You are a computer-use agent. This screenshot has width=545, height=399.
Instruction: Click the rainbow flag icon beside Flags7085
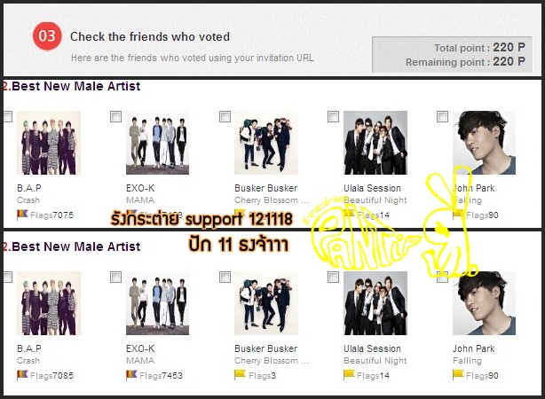coord(22,375)
